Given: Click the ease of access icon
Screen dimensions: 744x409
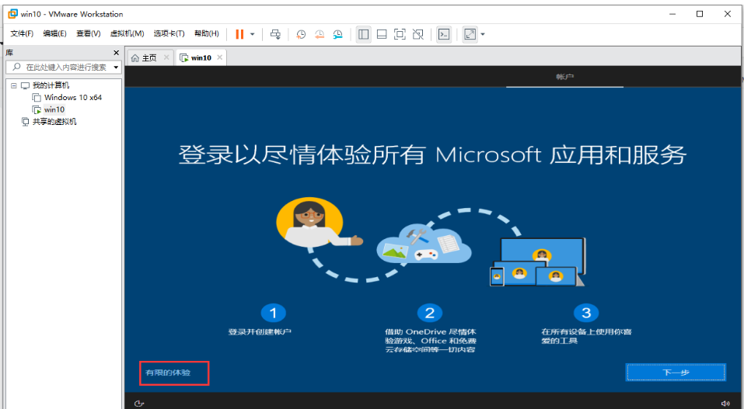Looking at the screenshot, I should coord(139,404).
